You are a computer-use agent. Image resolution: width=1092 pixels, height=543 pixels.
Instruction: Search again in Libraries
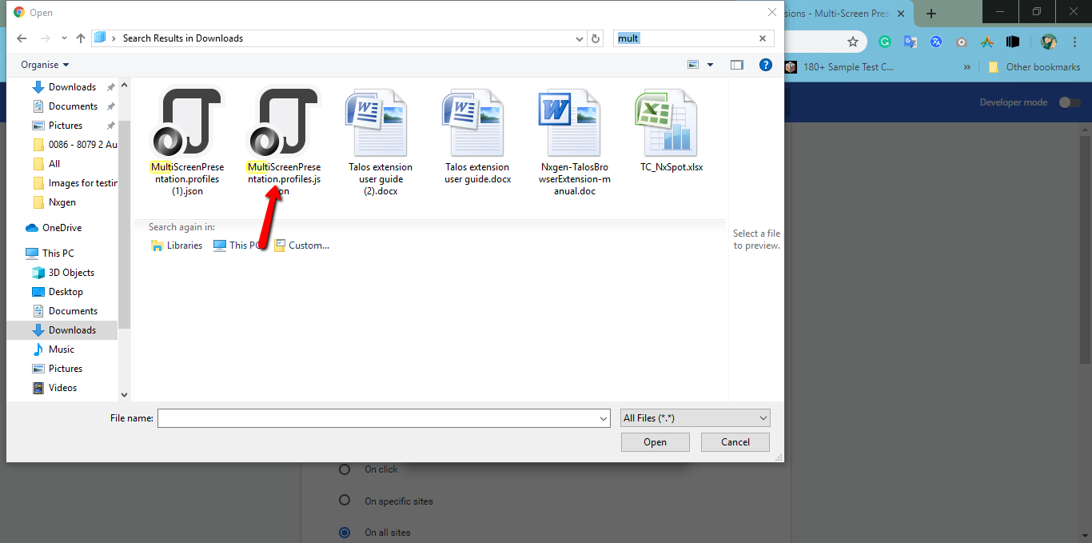177,246
